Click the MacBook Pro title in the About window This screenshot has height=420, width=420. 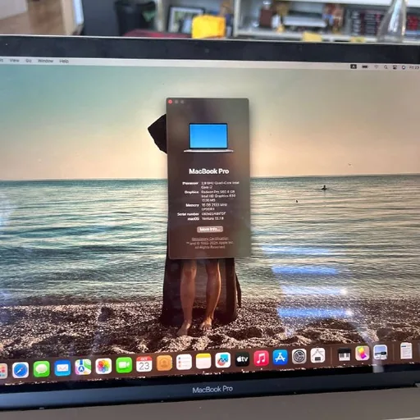pos(209,171)
